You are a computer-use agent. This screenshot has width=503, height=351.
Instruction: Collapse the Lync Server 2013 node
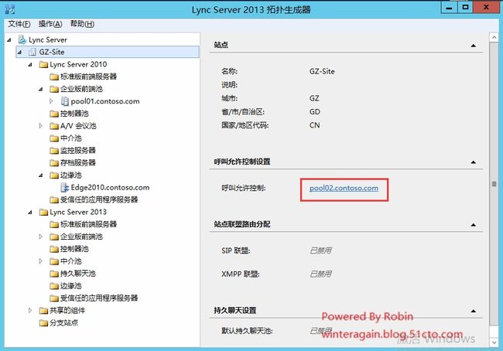[30, 212]
